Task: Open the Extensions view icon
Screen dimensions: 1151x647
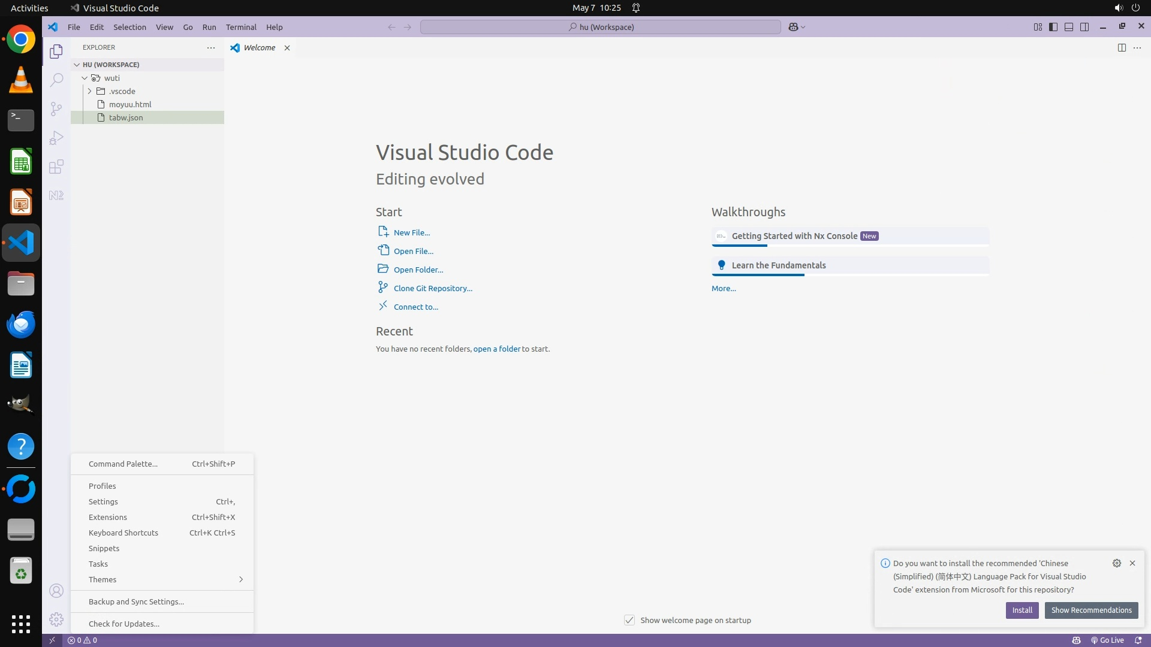Action: click(x=56, y=167)
